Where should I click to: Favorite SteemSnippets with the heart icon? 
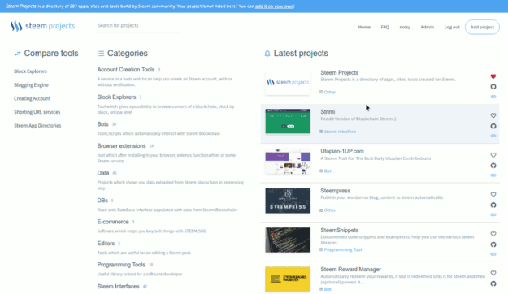(493, 234)
